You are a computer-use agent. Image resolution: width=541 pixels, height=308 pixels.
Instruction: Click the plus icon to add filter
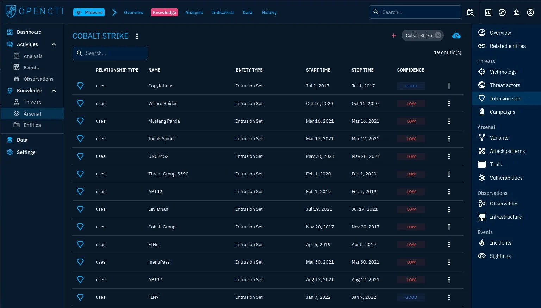[x=394, y=36]
